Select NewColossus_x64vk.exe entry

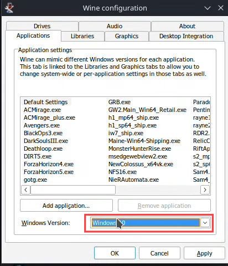[x=141, y=164]
